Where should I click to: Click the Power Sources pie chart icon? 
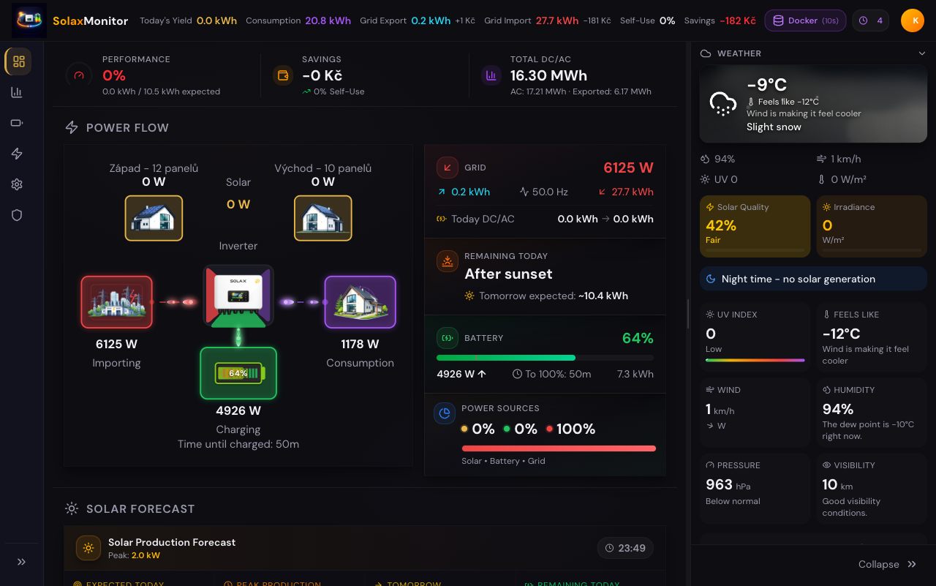coord(445,413)
